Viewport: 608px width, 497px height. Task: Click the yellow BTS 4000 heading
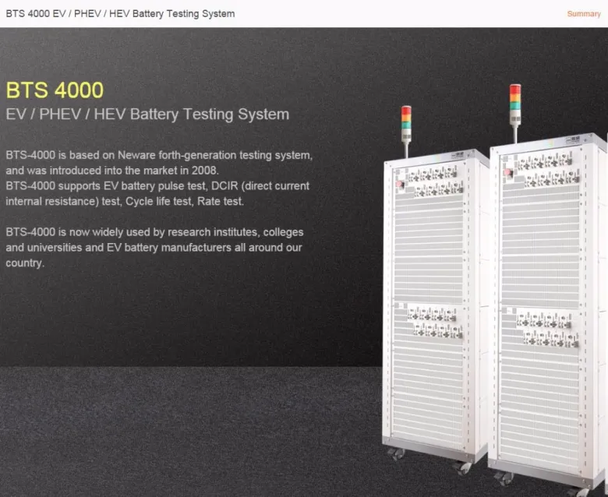55,90
